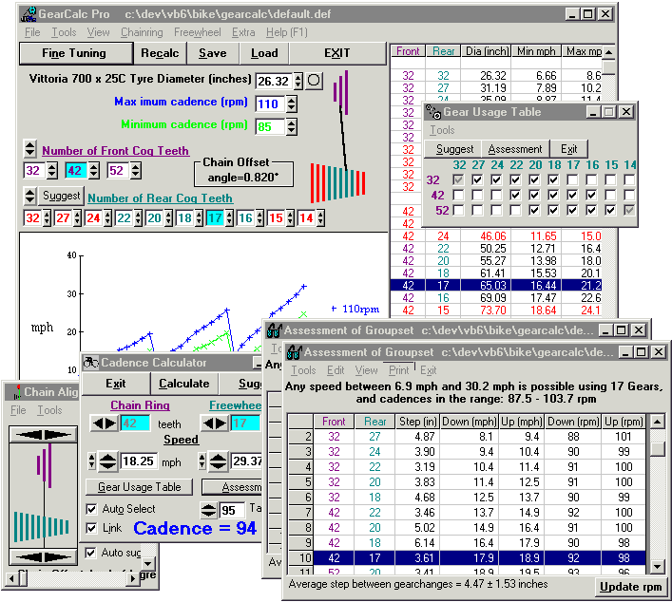Click Chain Alignment horizontal scrollbar thumb

tap(23, 578)
